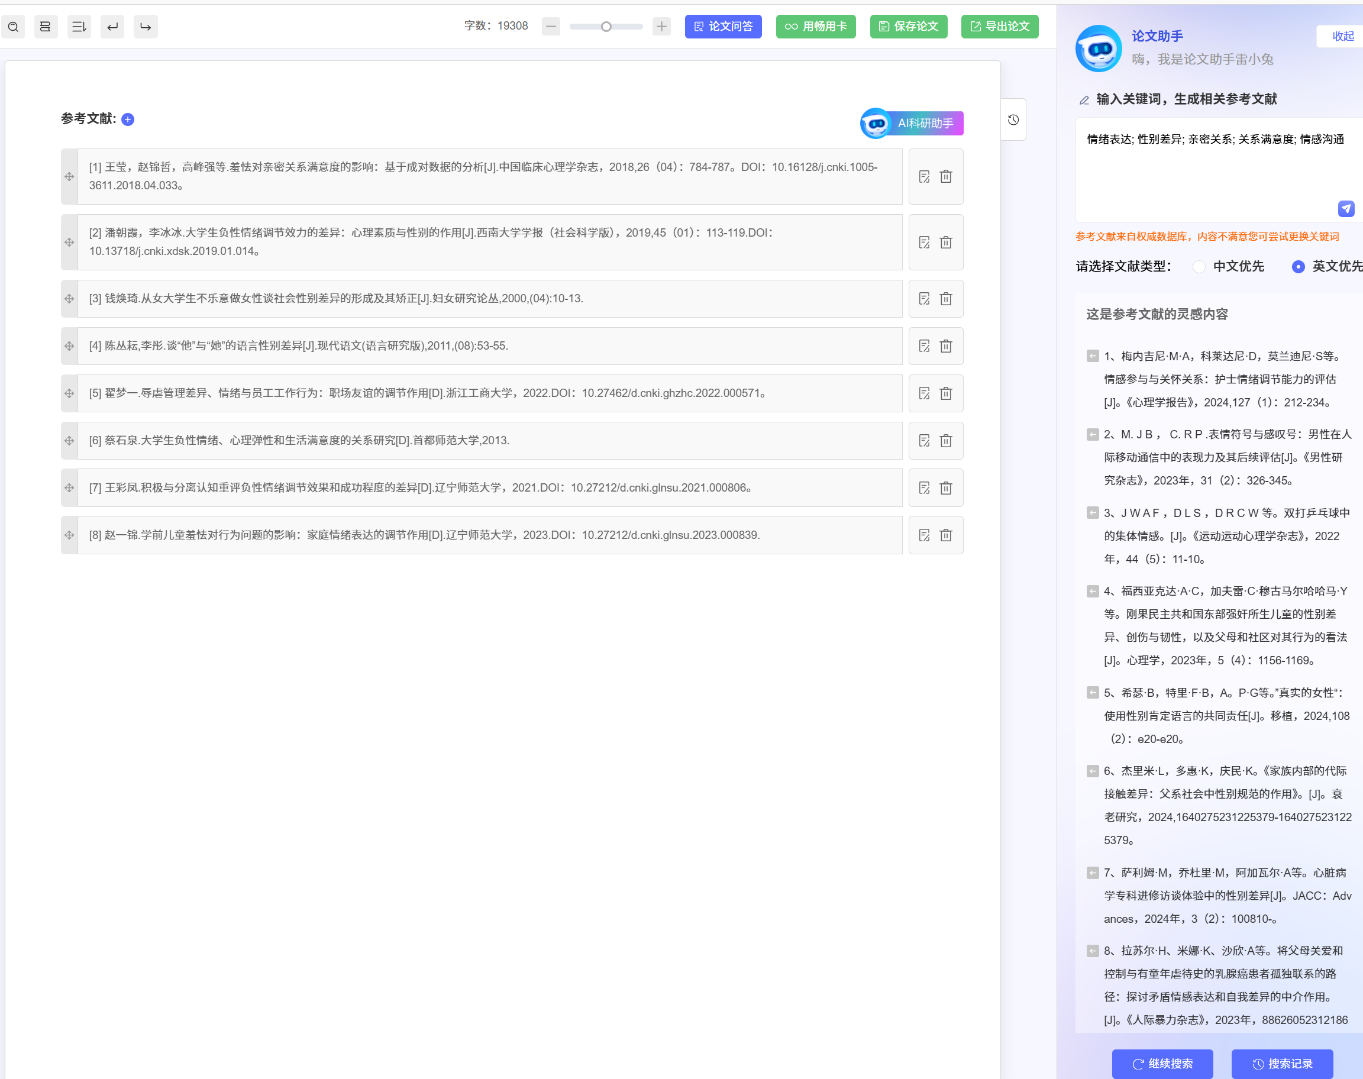Collapse the assistant panel with 收起
The image size is (1363, 1079).
[1342, 36]
